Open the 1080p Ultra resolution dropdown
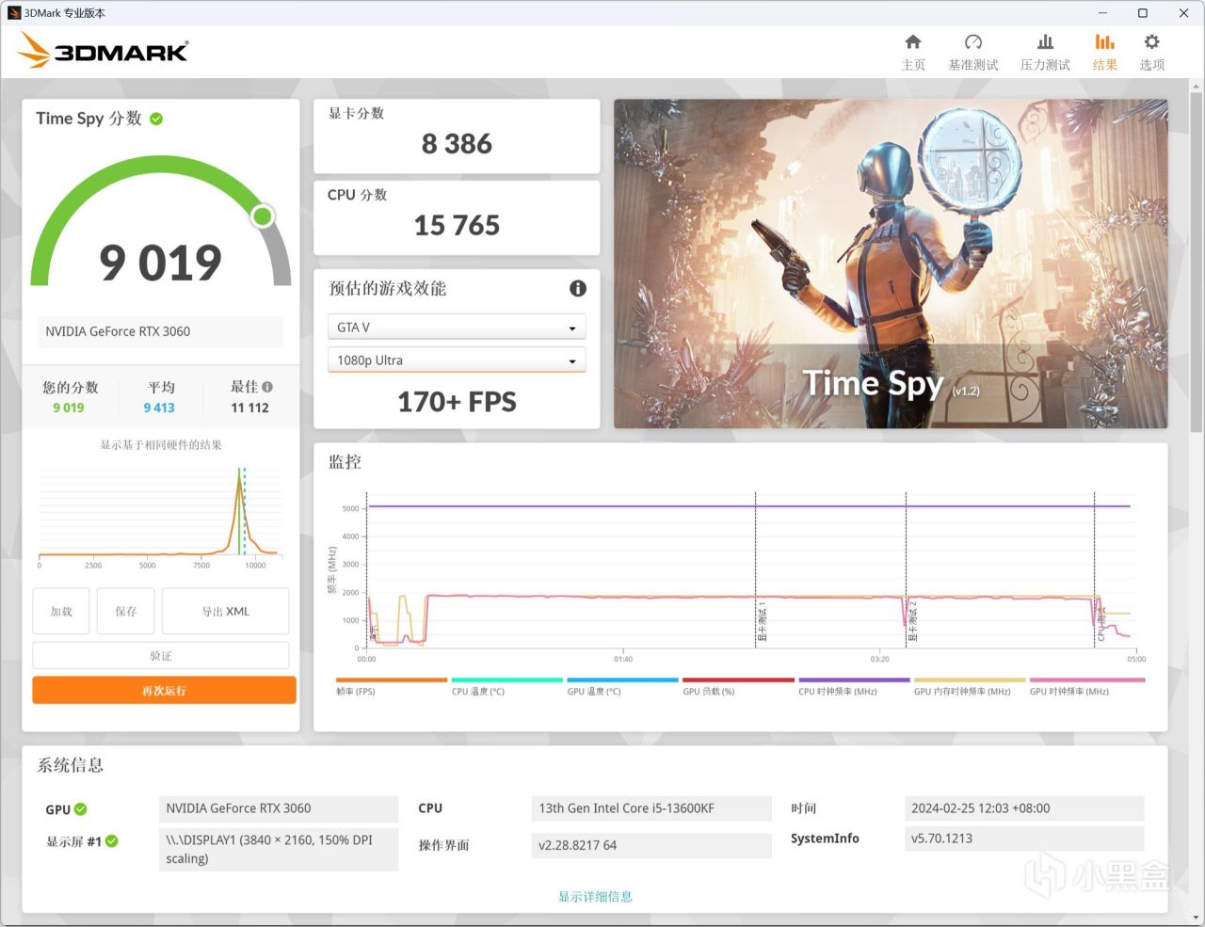 [457, 360]
